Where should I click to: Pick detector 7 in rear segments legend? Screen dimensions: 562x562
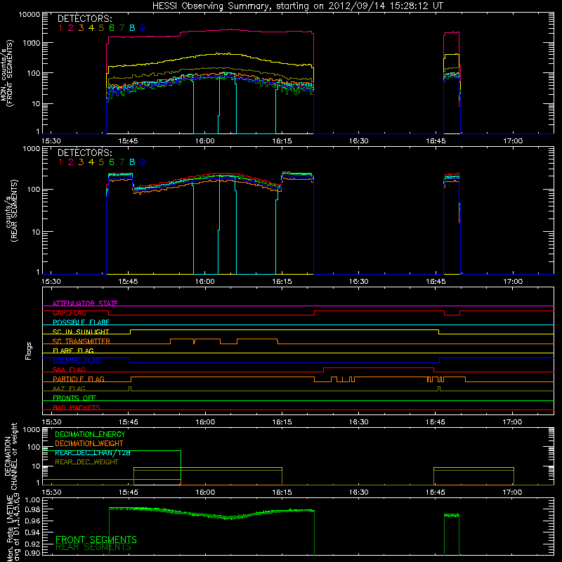tap(122, 162)
